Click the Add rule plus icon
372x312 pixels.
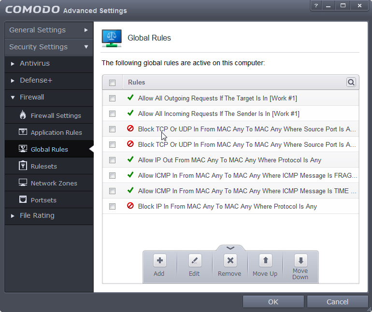pos(159,261)
